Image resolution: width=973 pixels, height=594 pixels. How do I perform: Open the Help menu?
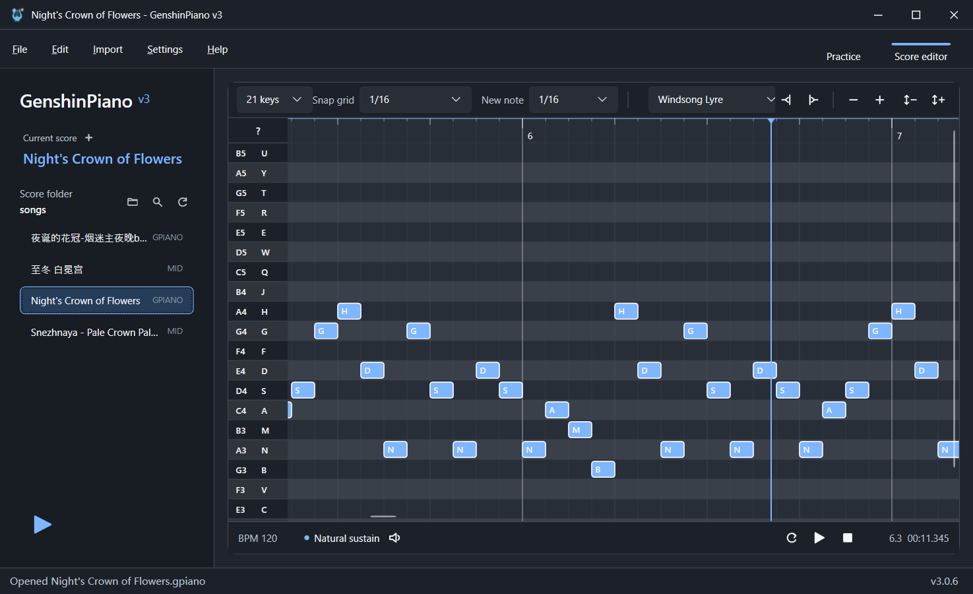[217, 49]
